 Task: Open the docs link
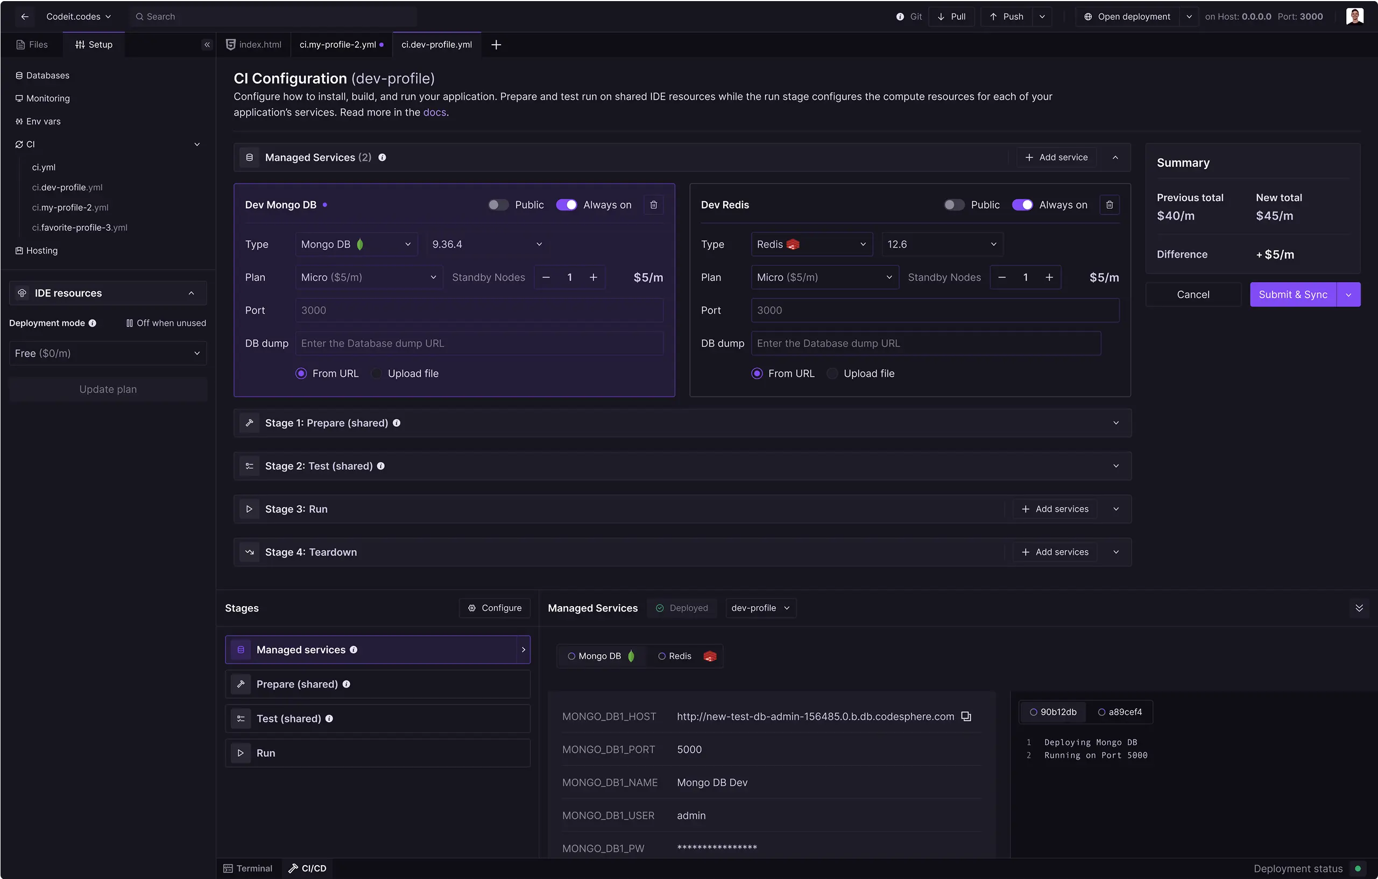coord(434,112)
